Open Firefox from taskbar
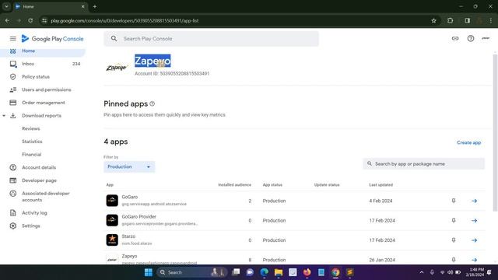Screen dimensions: 498x280 (x=307, y=272)
